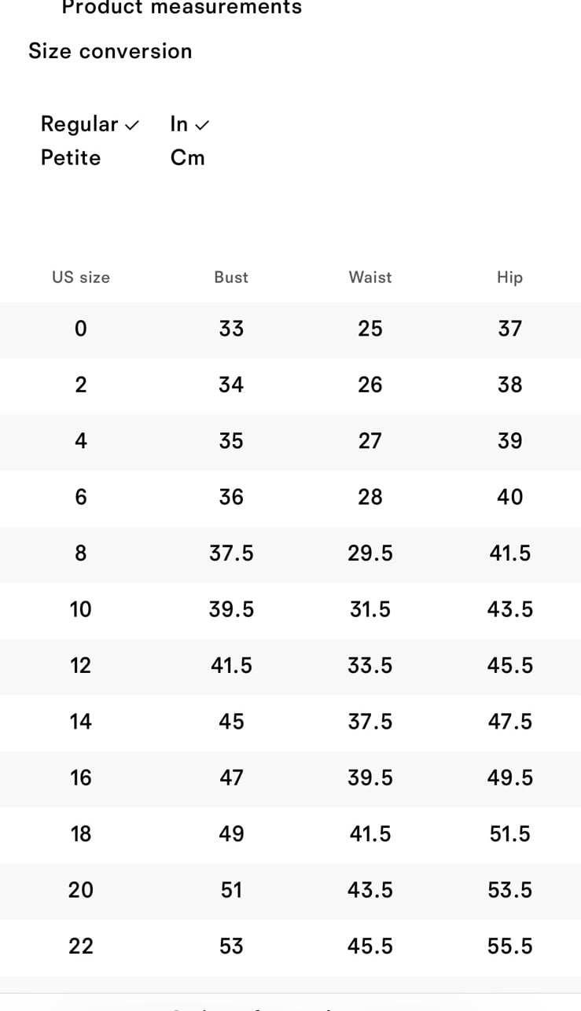Click the Size conversion heading

[x=110, y=51]
